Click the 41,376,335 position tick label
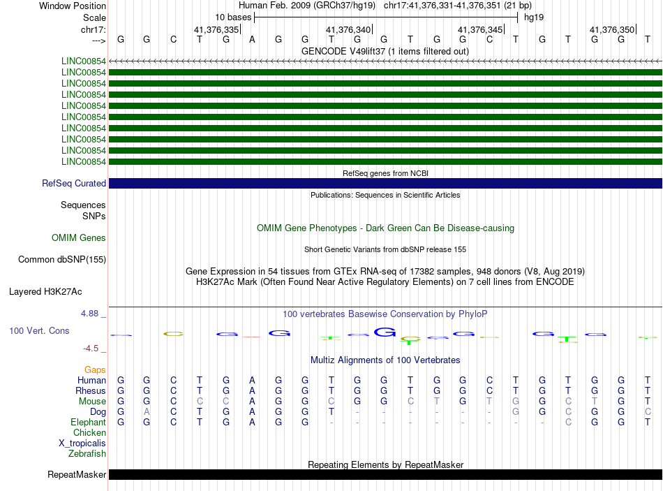The image size is (663, 491). pos(216,29)
